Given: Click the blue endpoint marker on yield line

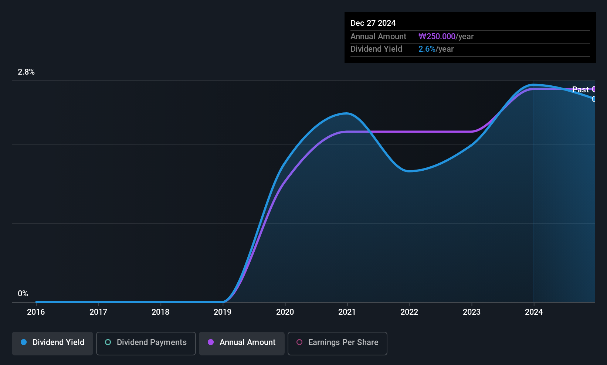Looking at the screenshot, I should click(594, 99).
